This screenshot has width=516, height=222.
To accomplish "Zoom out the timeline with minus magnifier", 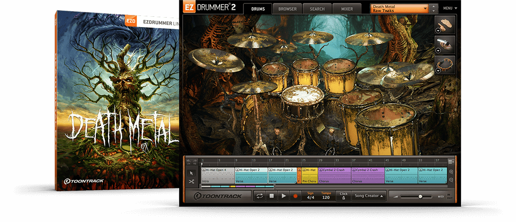I will (x=451, y=180).
